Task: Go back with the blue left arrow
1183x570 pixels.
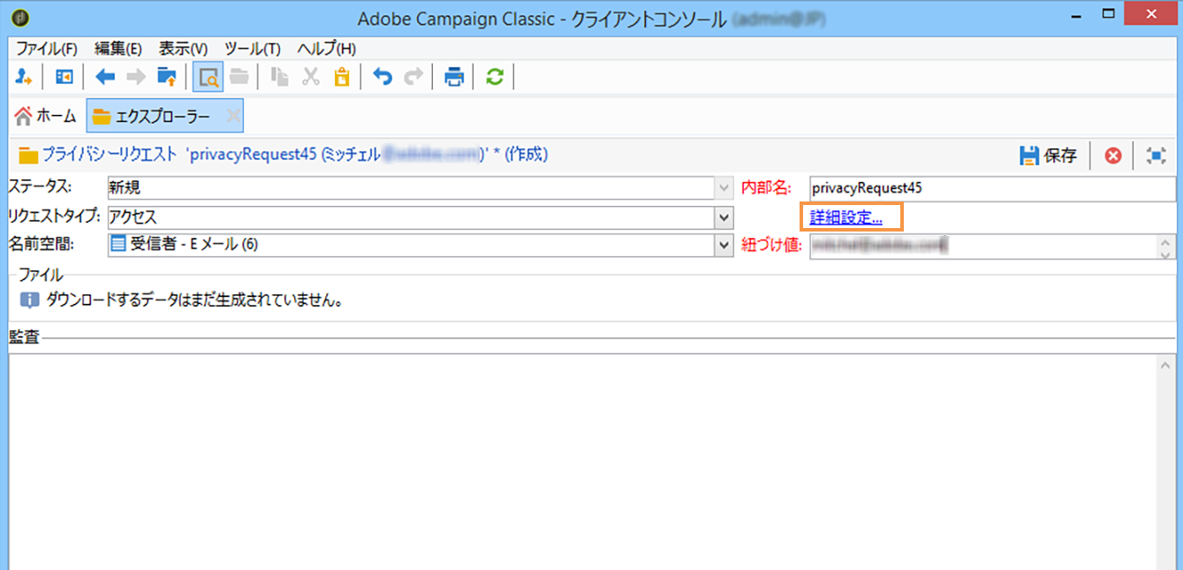Action: click(105, 77)
